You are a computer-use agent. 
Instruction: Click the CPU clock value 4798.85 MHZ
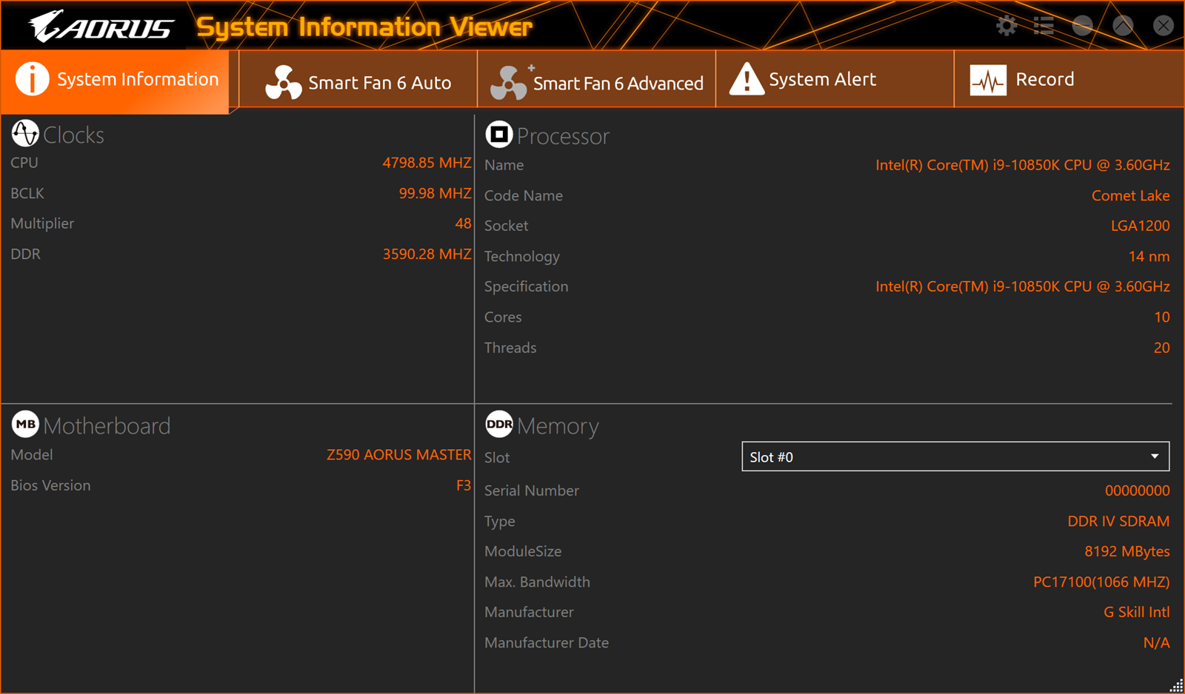click(x=427, y=163)
